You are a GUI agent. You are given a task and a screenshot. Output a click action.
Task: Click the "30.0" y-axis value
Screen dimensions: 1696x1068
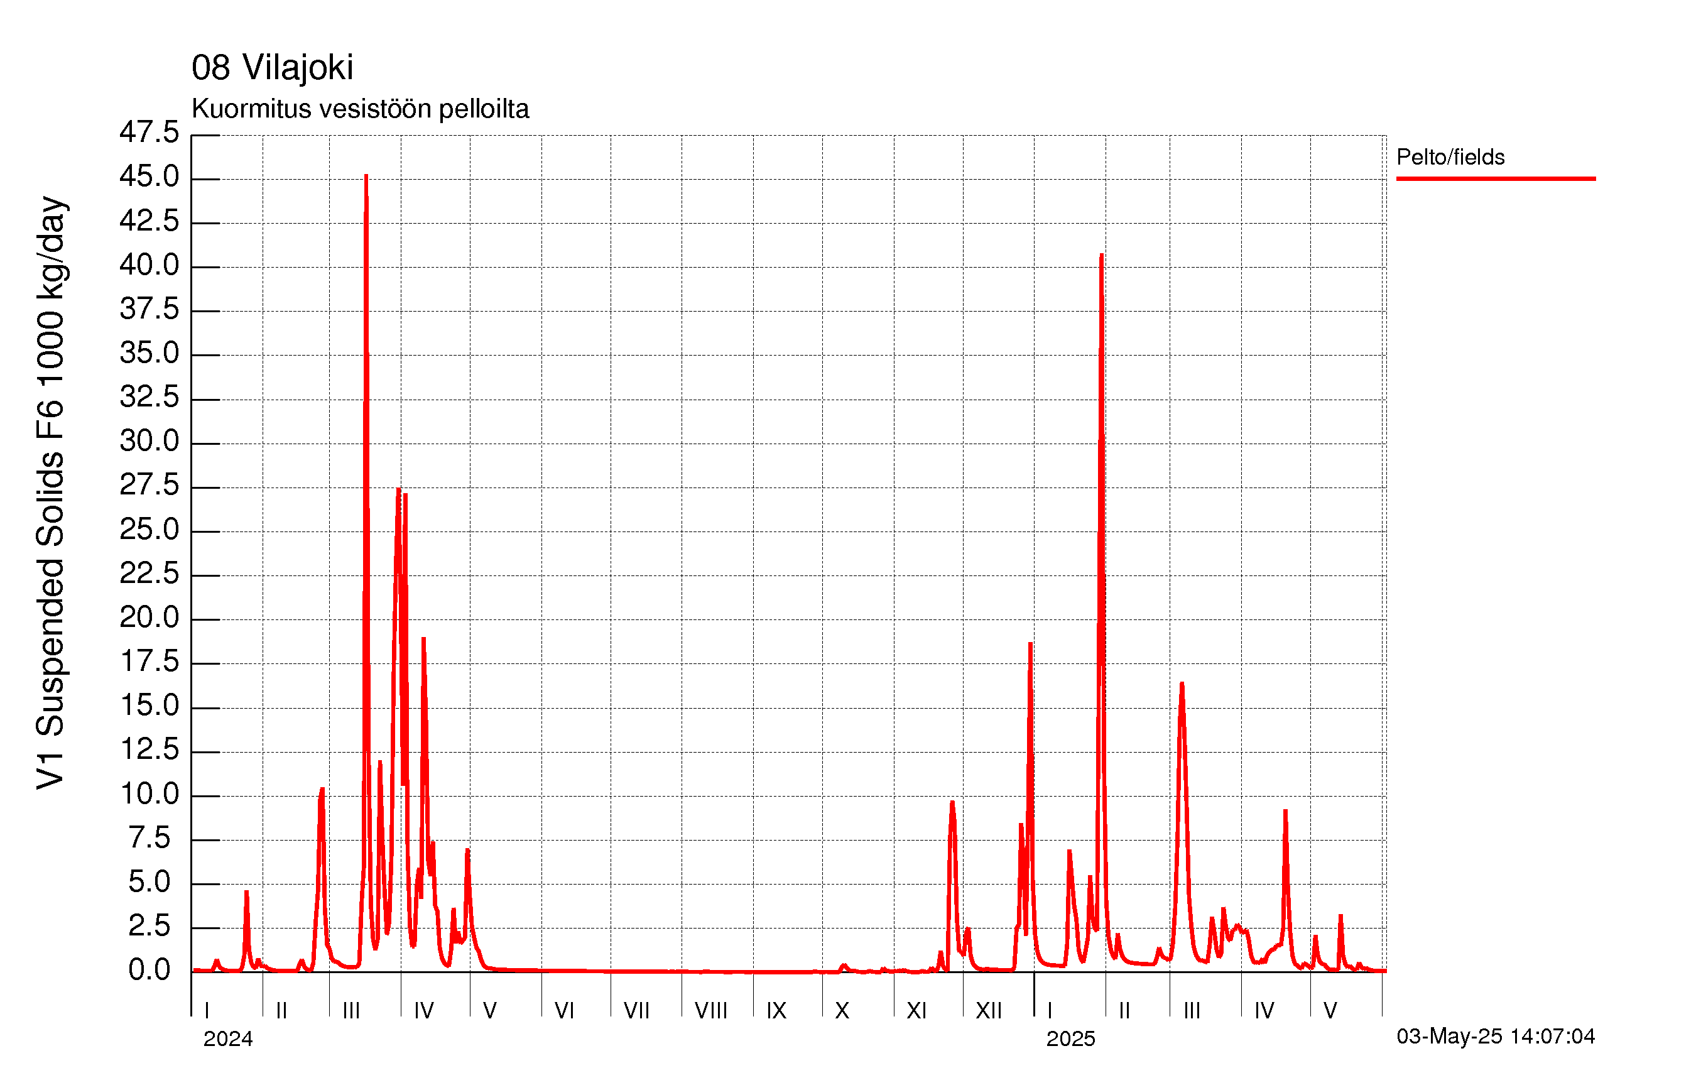(x=149, y=442)
